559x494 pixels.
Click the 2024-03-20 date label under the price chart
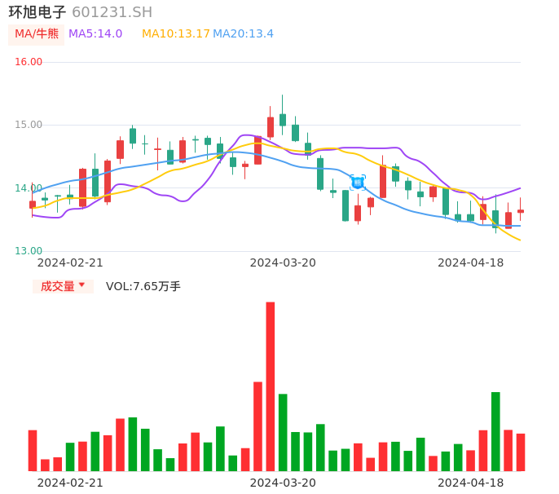[x=283, y=262]
